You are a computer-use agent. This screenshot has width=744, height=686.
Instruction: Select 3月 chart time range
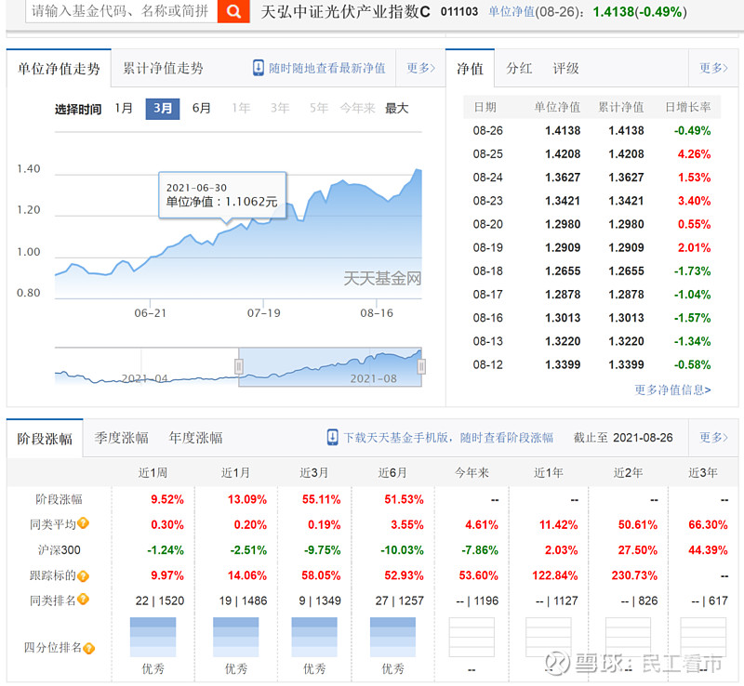162,109
